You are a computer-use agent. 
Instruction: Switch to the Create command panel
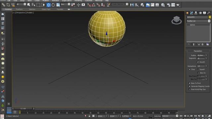coord(187,13)
